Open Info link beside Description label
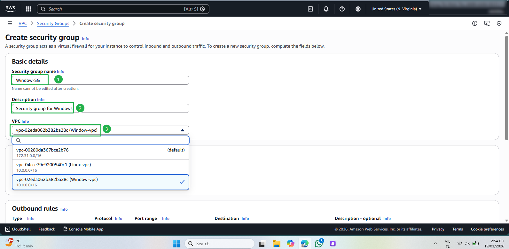 41,100
